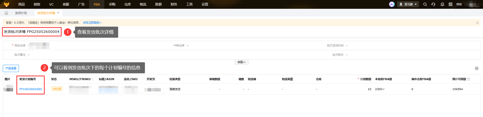This screenshot has width=483, height=117.
Task: Open the FBA menu
Action: pyautogui.click(x=97, y=4)
